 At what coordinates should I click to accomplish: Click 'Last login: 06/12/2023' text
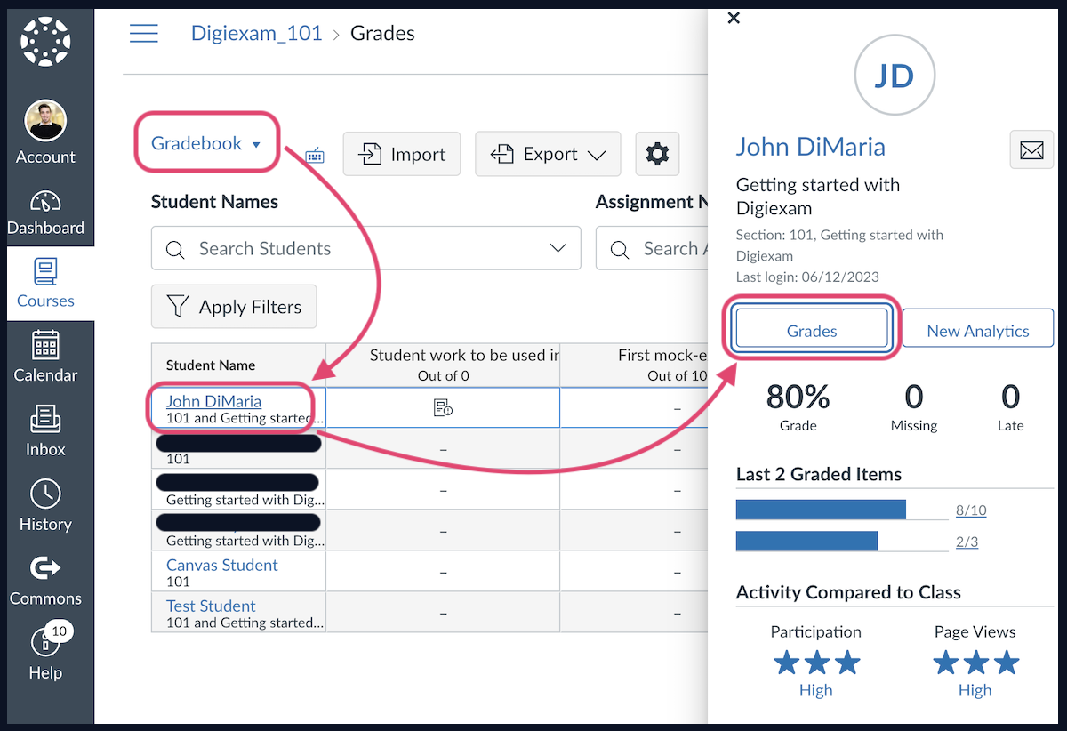click(807, 277)
